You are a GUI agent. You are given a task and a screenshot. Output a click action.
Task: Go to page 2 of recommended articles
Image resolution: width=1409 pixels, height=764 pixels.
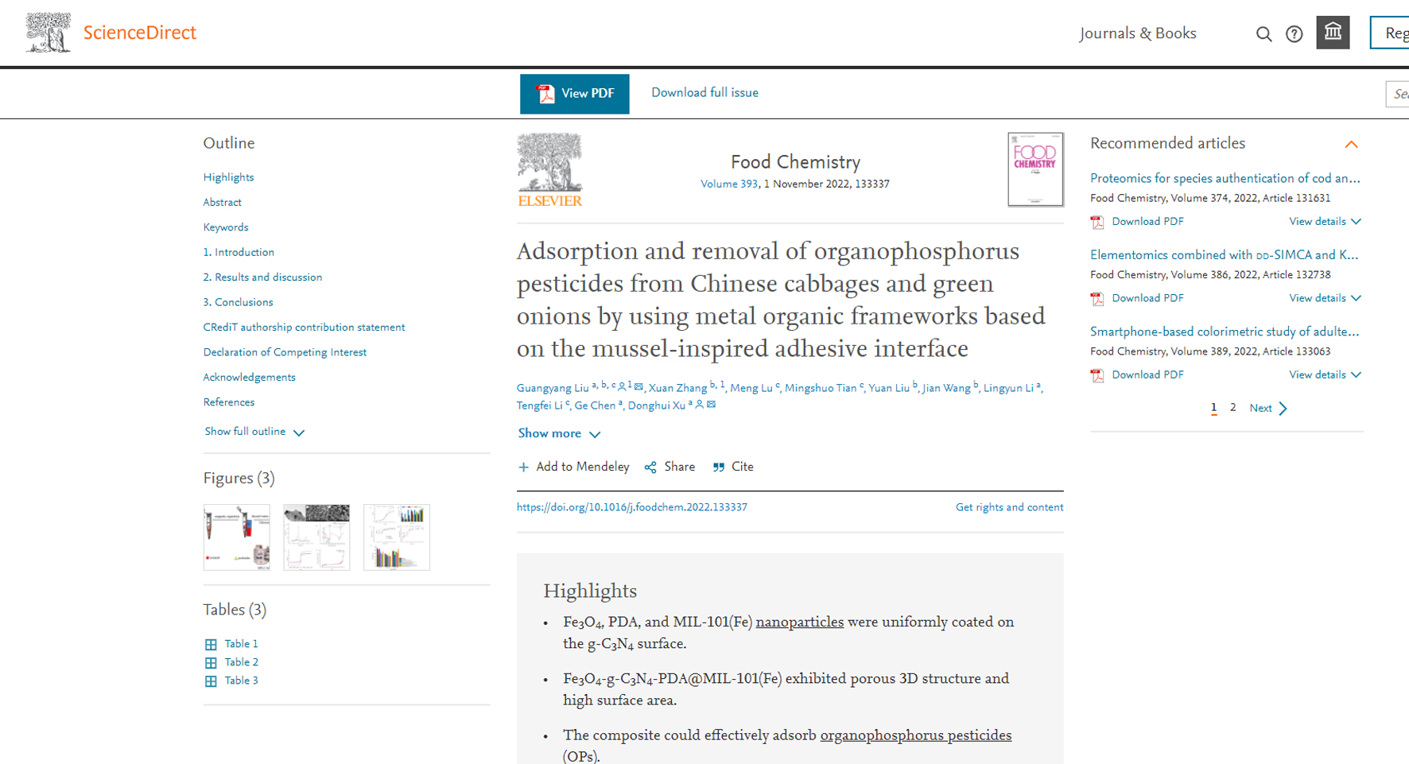pos(1232,408)
